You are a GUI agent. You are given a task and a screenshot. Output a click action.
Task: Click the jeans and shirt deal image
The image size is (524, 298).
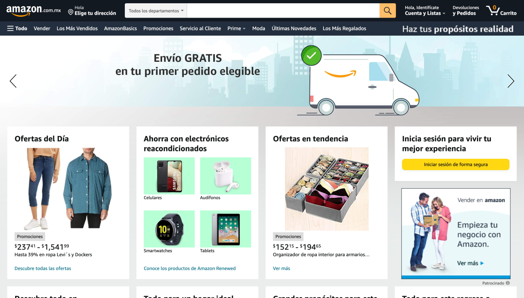(x=68, y=188)
